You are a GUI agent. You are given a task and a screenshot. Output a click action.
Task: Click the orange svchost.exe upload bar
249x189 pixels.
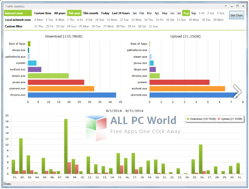tap(187, 88)
